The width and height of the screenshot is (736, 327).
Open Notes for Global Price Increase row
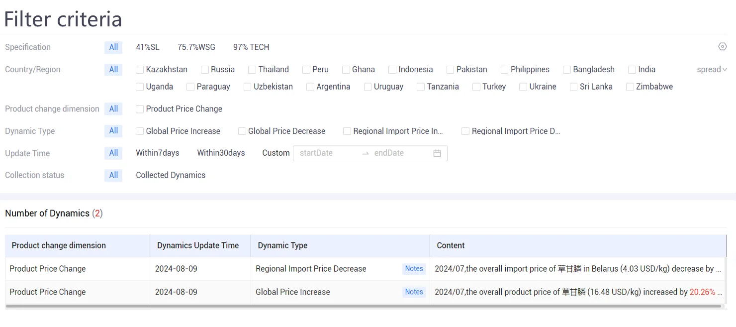[414, 292]
